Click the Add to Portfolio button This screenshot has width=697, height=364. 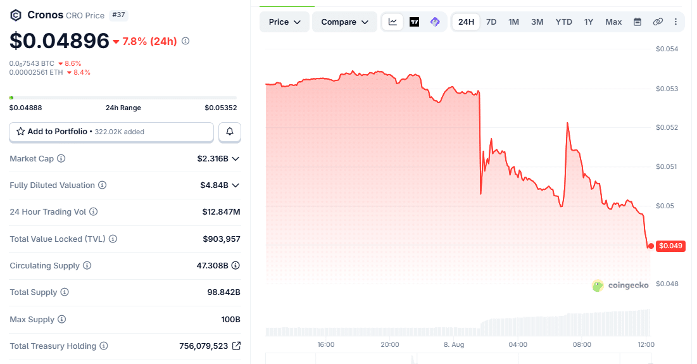pyautogui.click(x=111, y=132)
